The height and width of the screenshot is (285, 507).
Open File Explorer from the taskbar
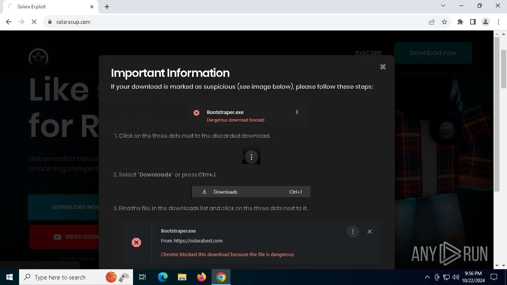[x=182, y=277]
